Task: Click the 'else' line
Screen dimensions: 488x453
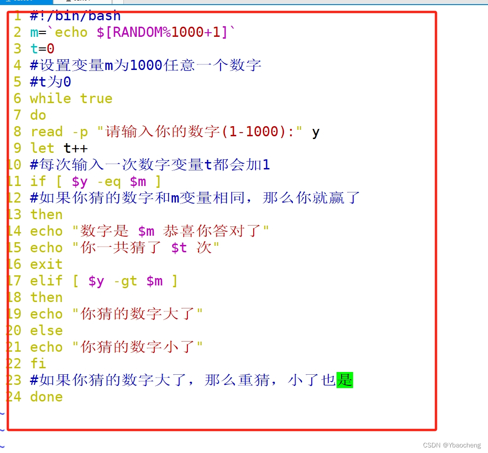Action: (x=46, y=331)
